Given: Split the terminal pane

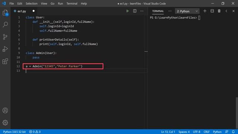Looking at the screenshot, I should [212, 11].
